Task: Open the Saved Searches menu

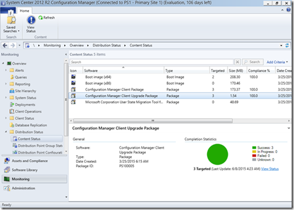Action: click(11, 24)
